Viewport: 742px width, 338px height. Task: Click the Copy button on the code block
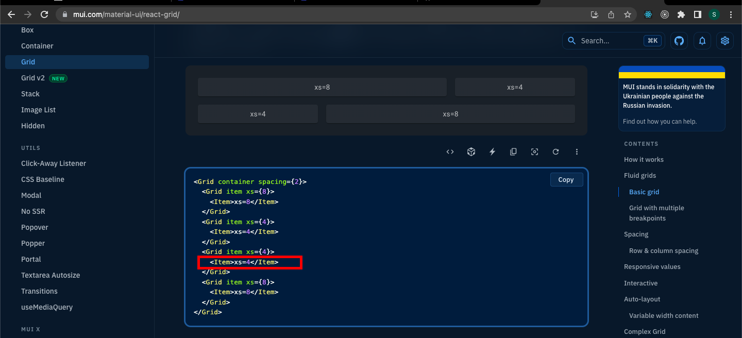pos(566,179)
